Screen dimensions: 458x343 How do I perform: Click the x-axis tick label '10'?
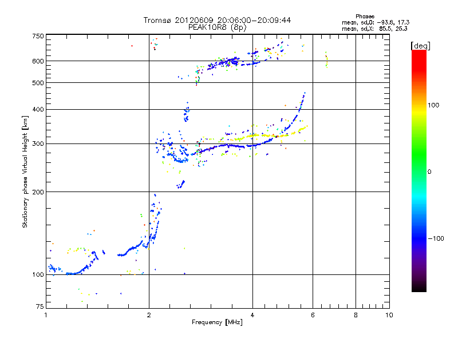click(x=389, y=315)
